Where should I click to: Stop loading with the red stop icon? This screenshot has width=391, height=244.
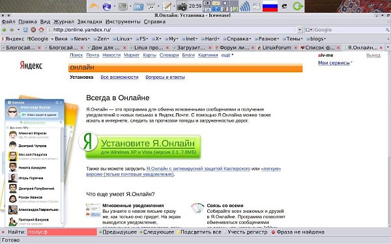pyautogui.click(x=33, y=30)
